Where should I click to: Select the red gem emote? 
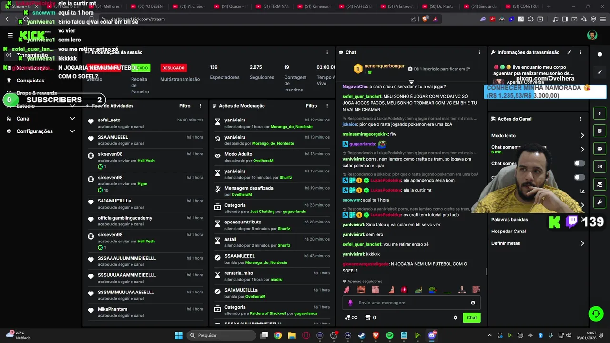coord(404,290)
